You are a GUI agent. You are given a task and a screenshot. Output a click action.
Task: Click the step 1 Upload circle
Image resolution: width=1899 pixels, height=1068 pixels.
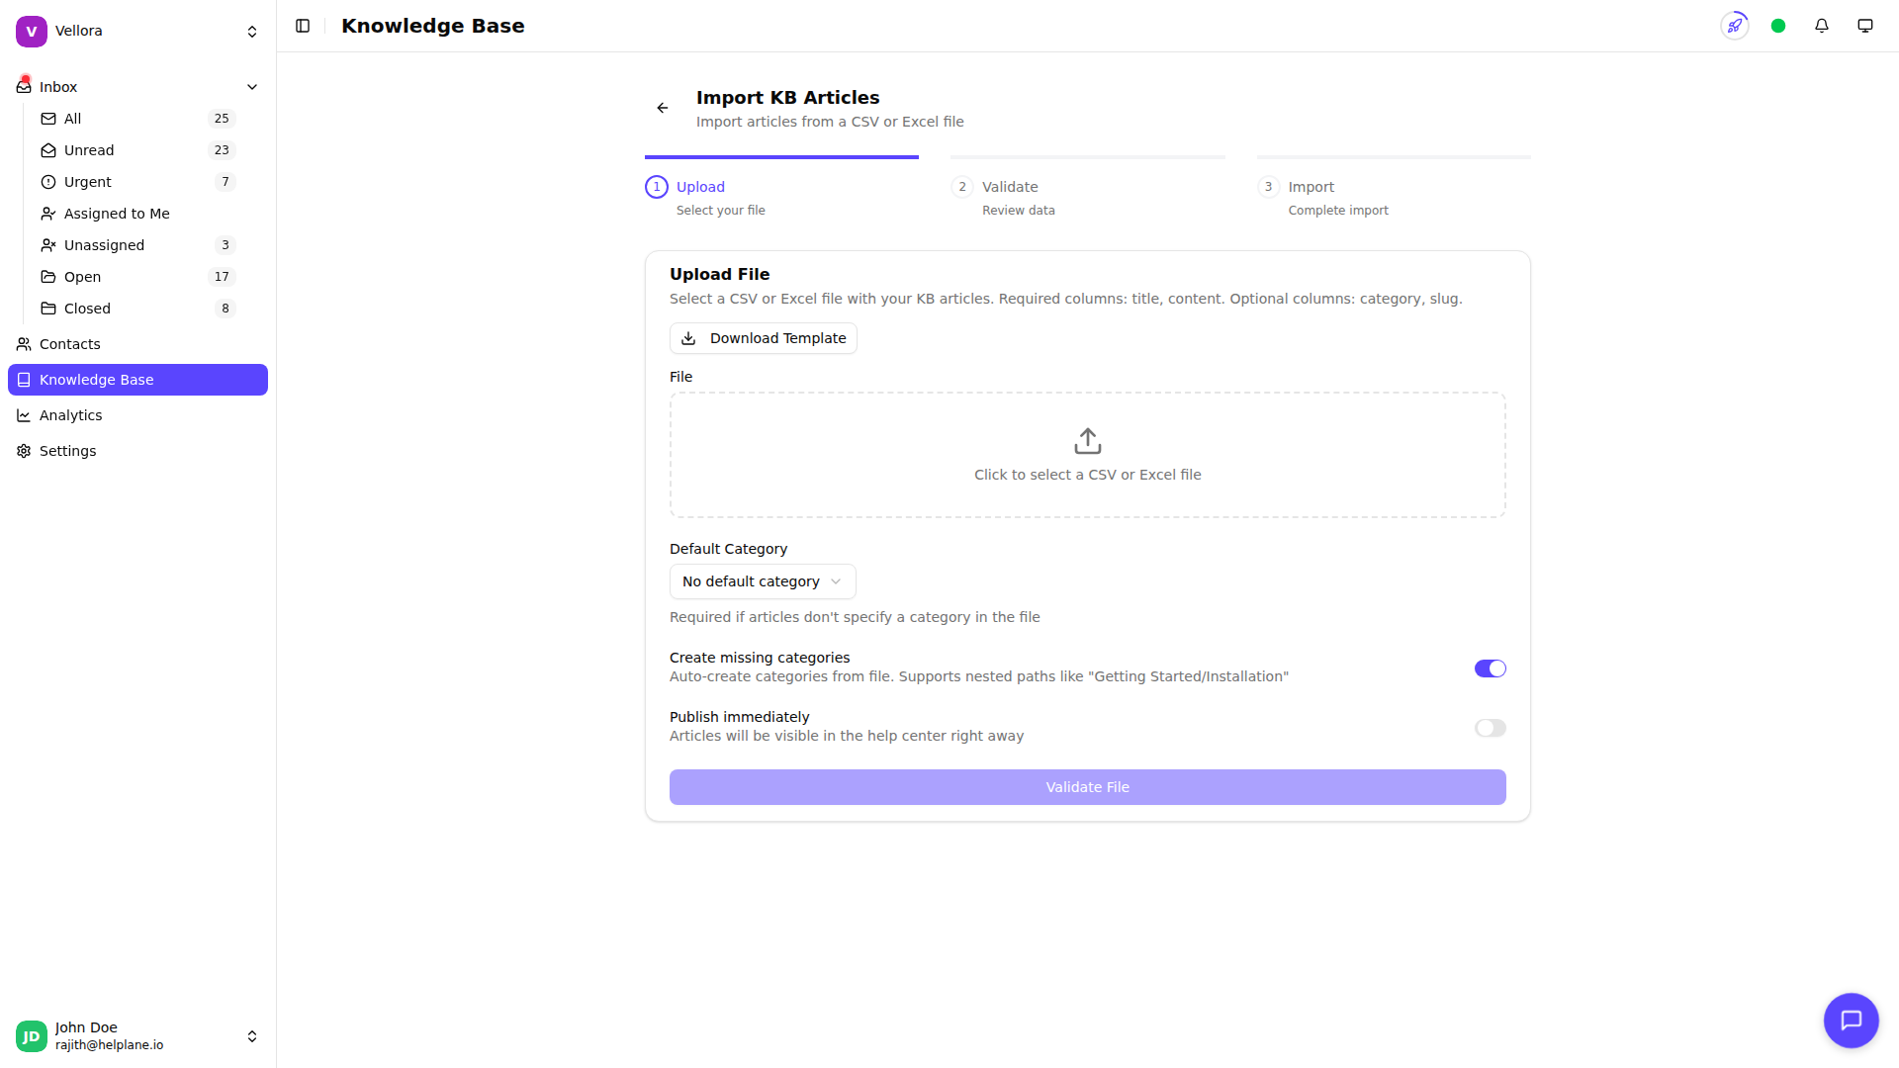pos(657,187)
